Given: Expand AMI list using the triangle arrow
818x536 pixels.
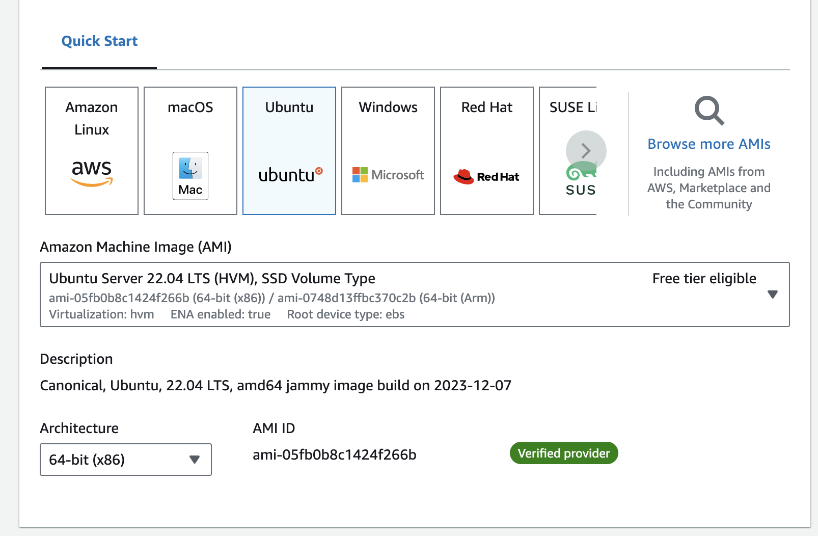Looking at the screenshot, I should [773, 294].
